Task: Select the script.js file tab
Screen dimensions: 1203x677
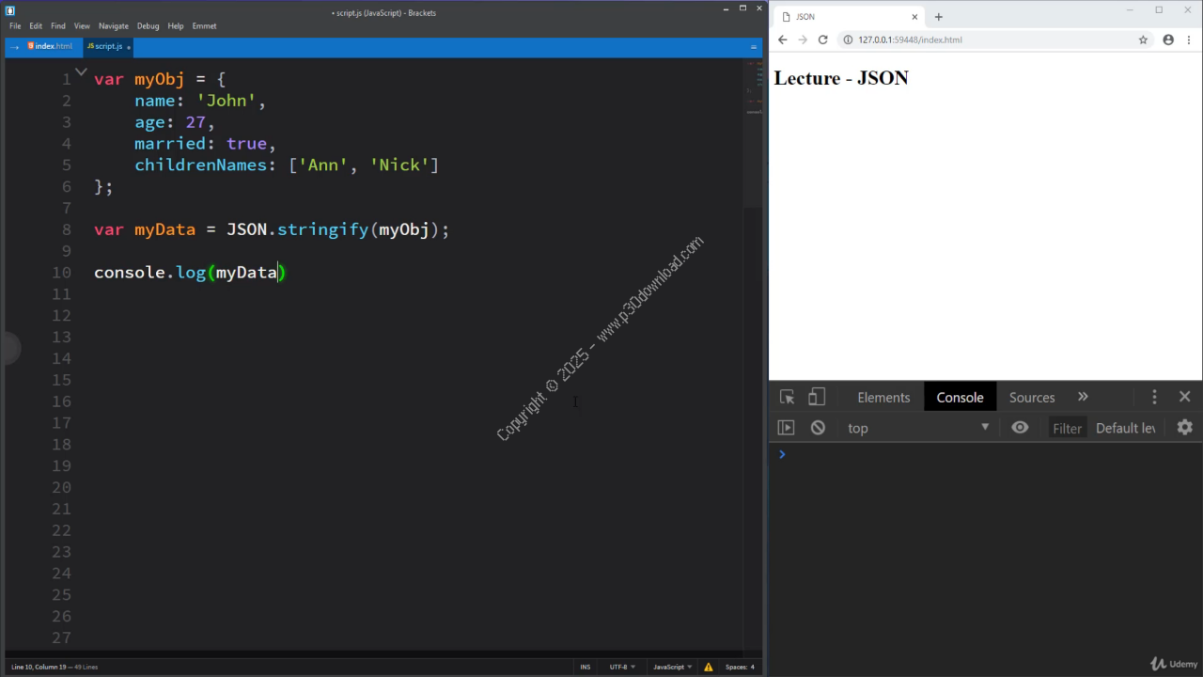Action: [108, 46]
